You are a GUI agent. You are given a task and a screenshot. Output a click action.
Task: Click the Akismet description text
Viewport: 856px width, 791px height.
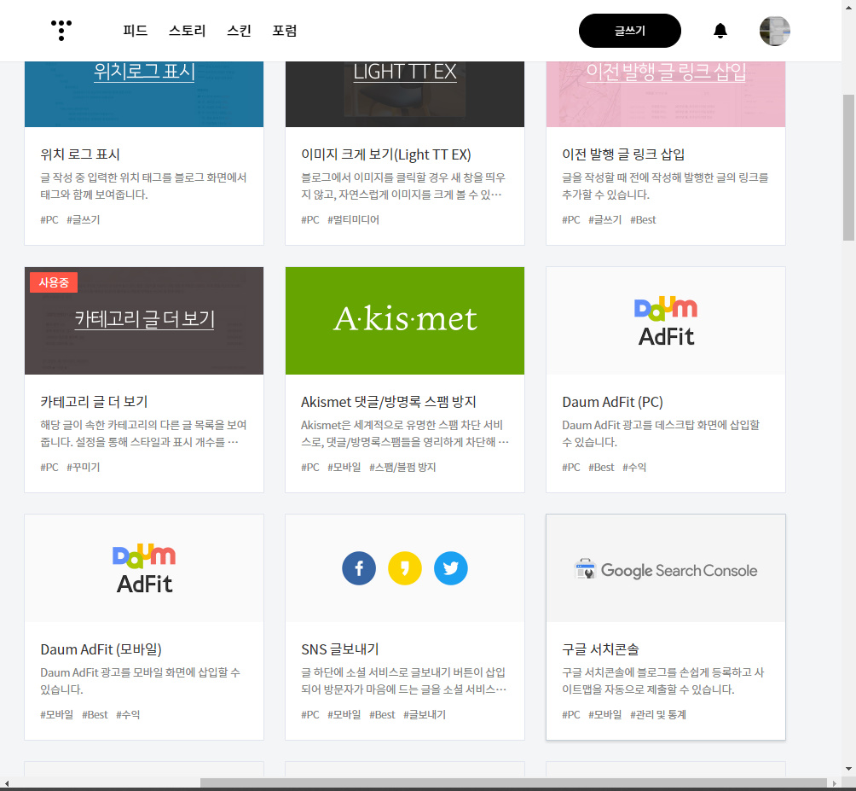click(x=404, y=433)
